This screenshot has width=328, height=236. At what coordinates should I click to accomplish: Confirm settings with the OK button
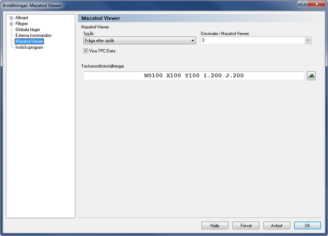tap(307, 226)
